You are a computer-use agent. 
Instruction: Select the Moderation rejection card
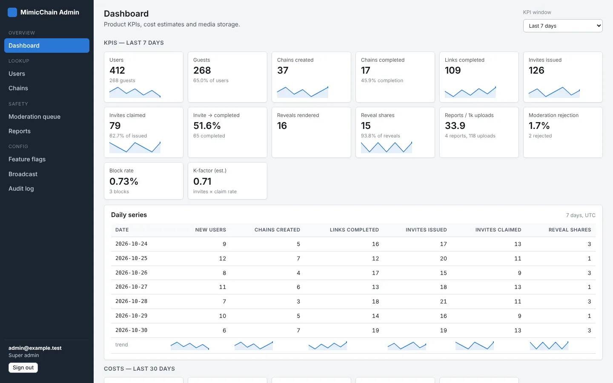click(563, 132)
